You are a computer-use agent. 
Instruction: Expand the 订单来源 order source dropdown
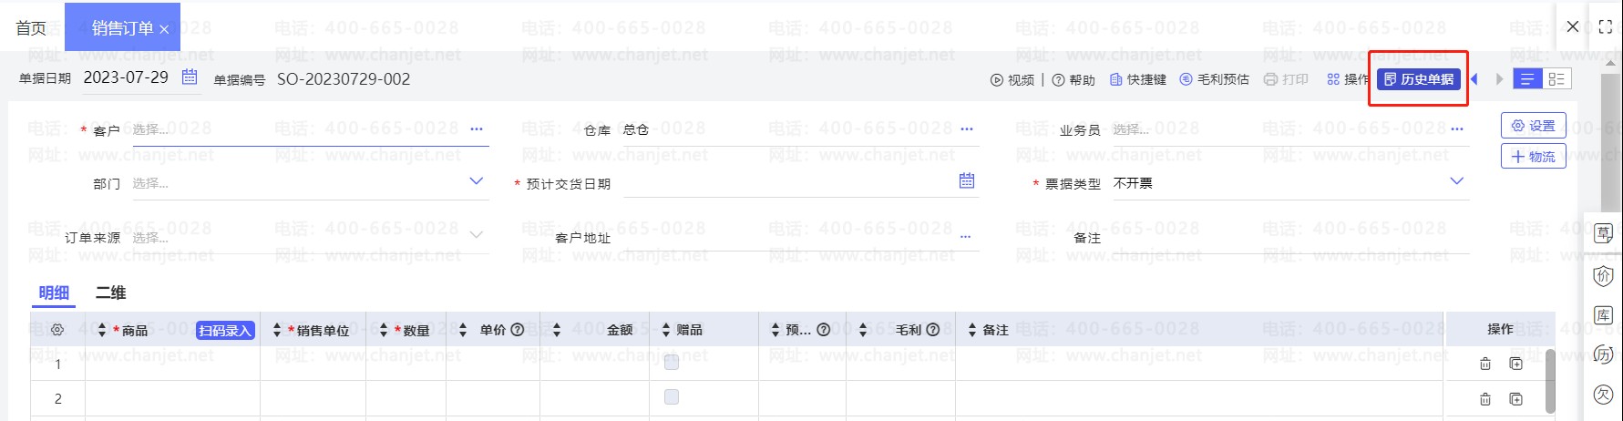pos(476,235)
